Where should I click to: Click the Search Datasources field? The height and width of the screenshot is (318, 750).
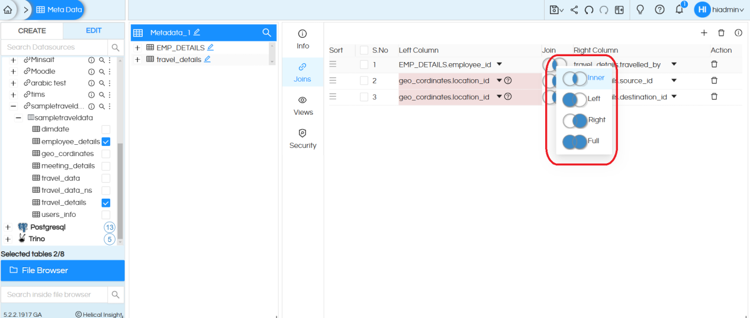click(54, 47)
